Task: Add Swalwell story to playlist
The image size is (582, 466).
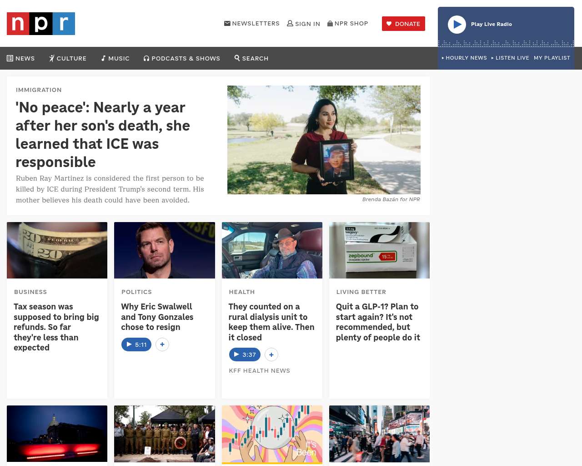Action: tap(162, 344)
